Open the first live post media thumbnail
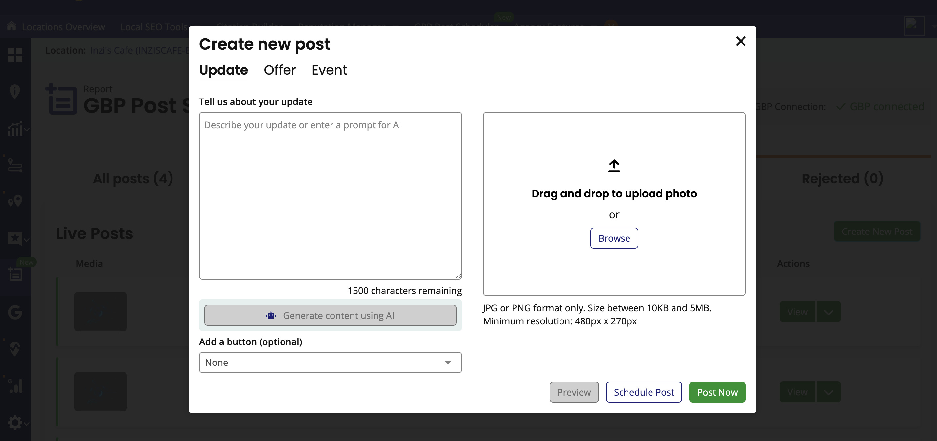Image resolution: width=937 pixels, height=441 pixels. (101, 312)
